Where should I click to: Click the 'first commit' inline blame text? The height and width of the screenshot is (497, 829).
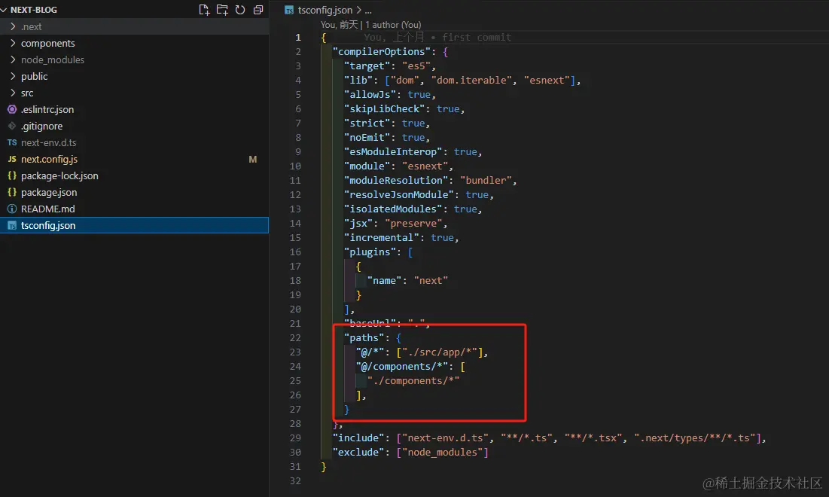point(477,37)
